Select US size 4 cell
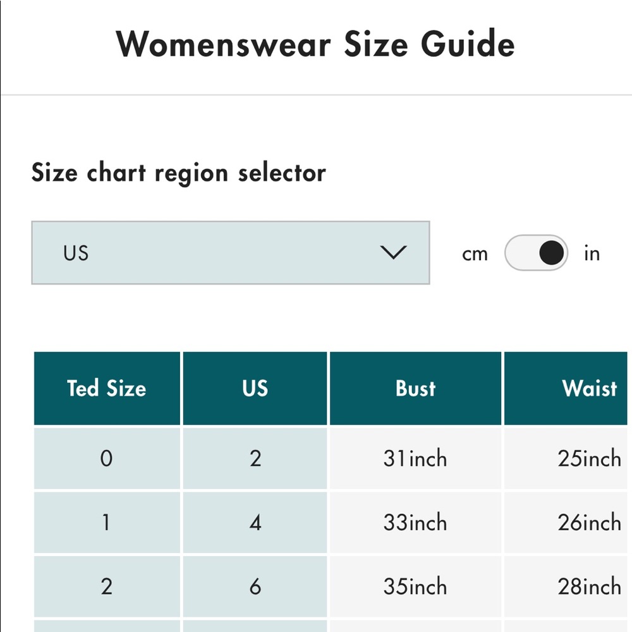 tap(255, 523)
